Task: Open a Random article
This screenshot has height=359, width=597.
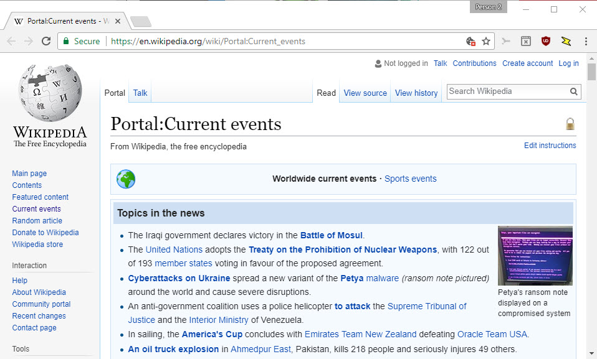Action: (x=37, y=221)
